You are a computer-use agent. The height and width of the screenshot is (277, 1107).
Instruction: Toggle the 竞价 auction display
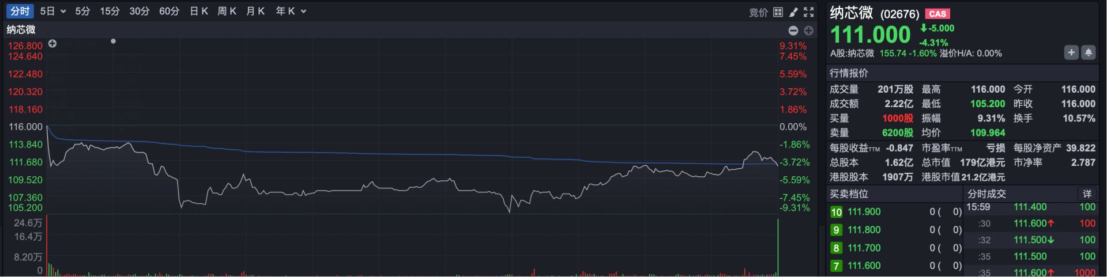[758, 12]
